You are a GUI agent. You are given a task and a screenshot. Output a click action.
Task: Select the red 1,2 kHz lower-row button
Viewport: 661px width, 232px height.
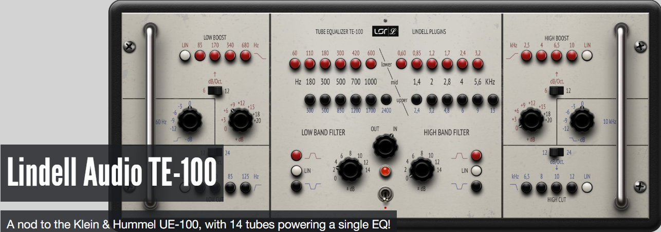coord(432,64)
